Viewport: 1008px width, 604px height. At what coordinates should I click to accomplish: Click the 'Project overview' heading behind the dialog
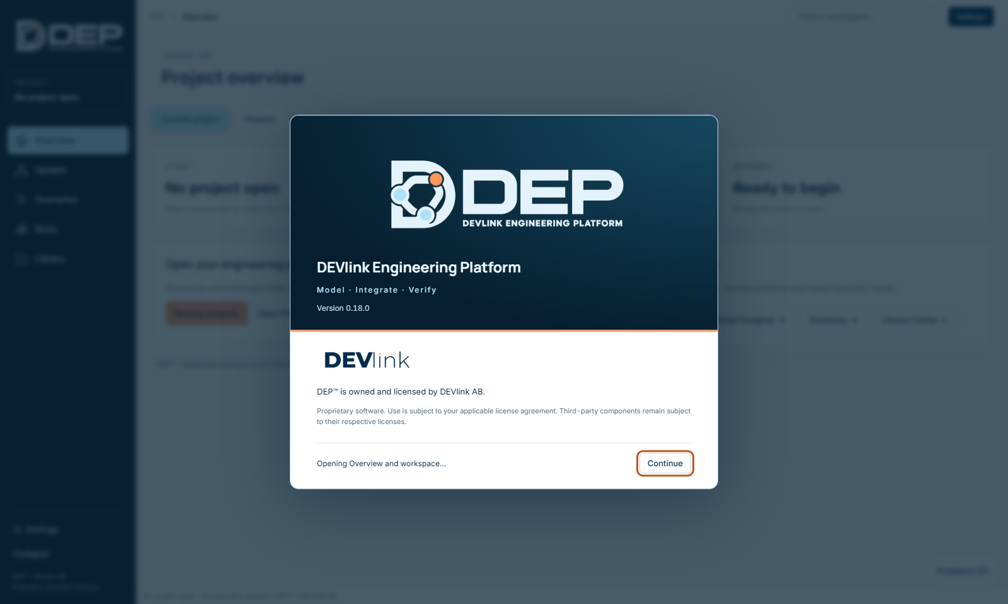click(x=232, y=77)
